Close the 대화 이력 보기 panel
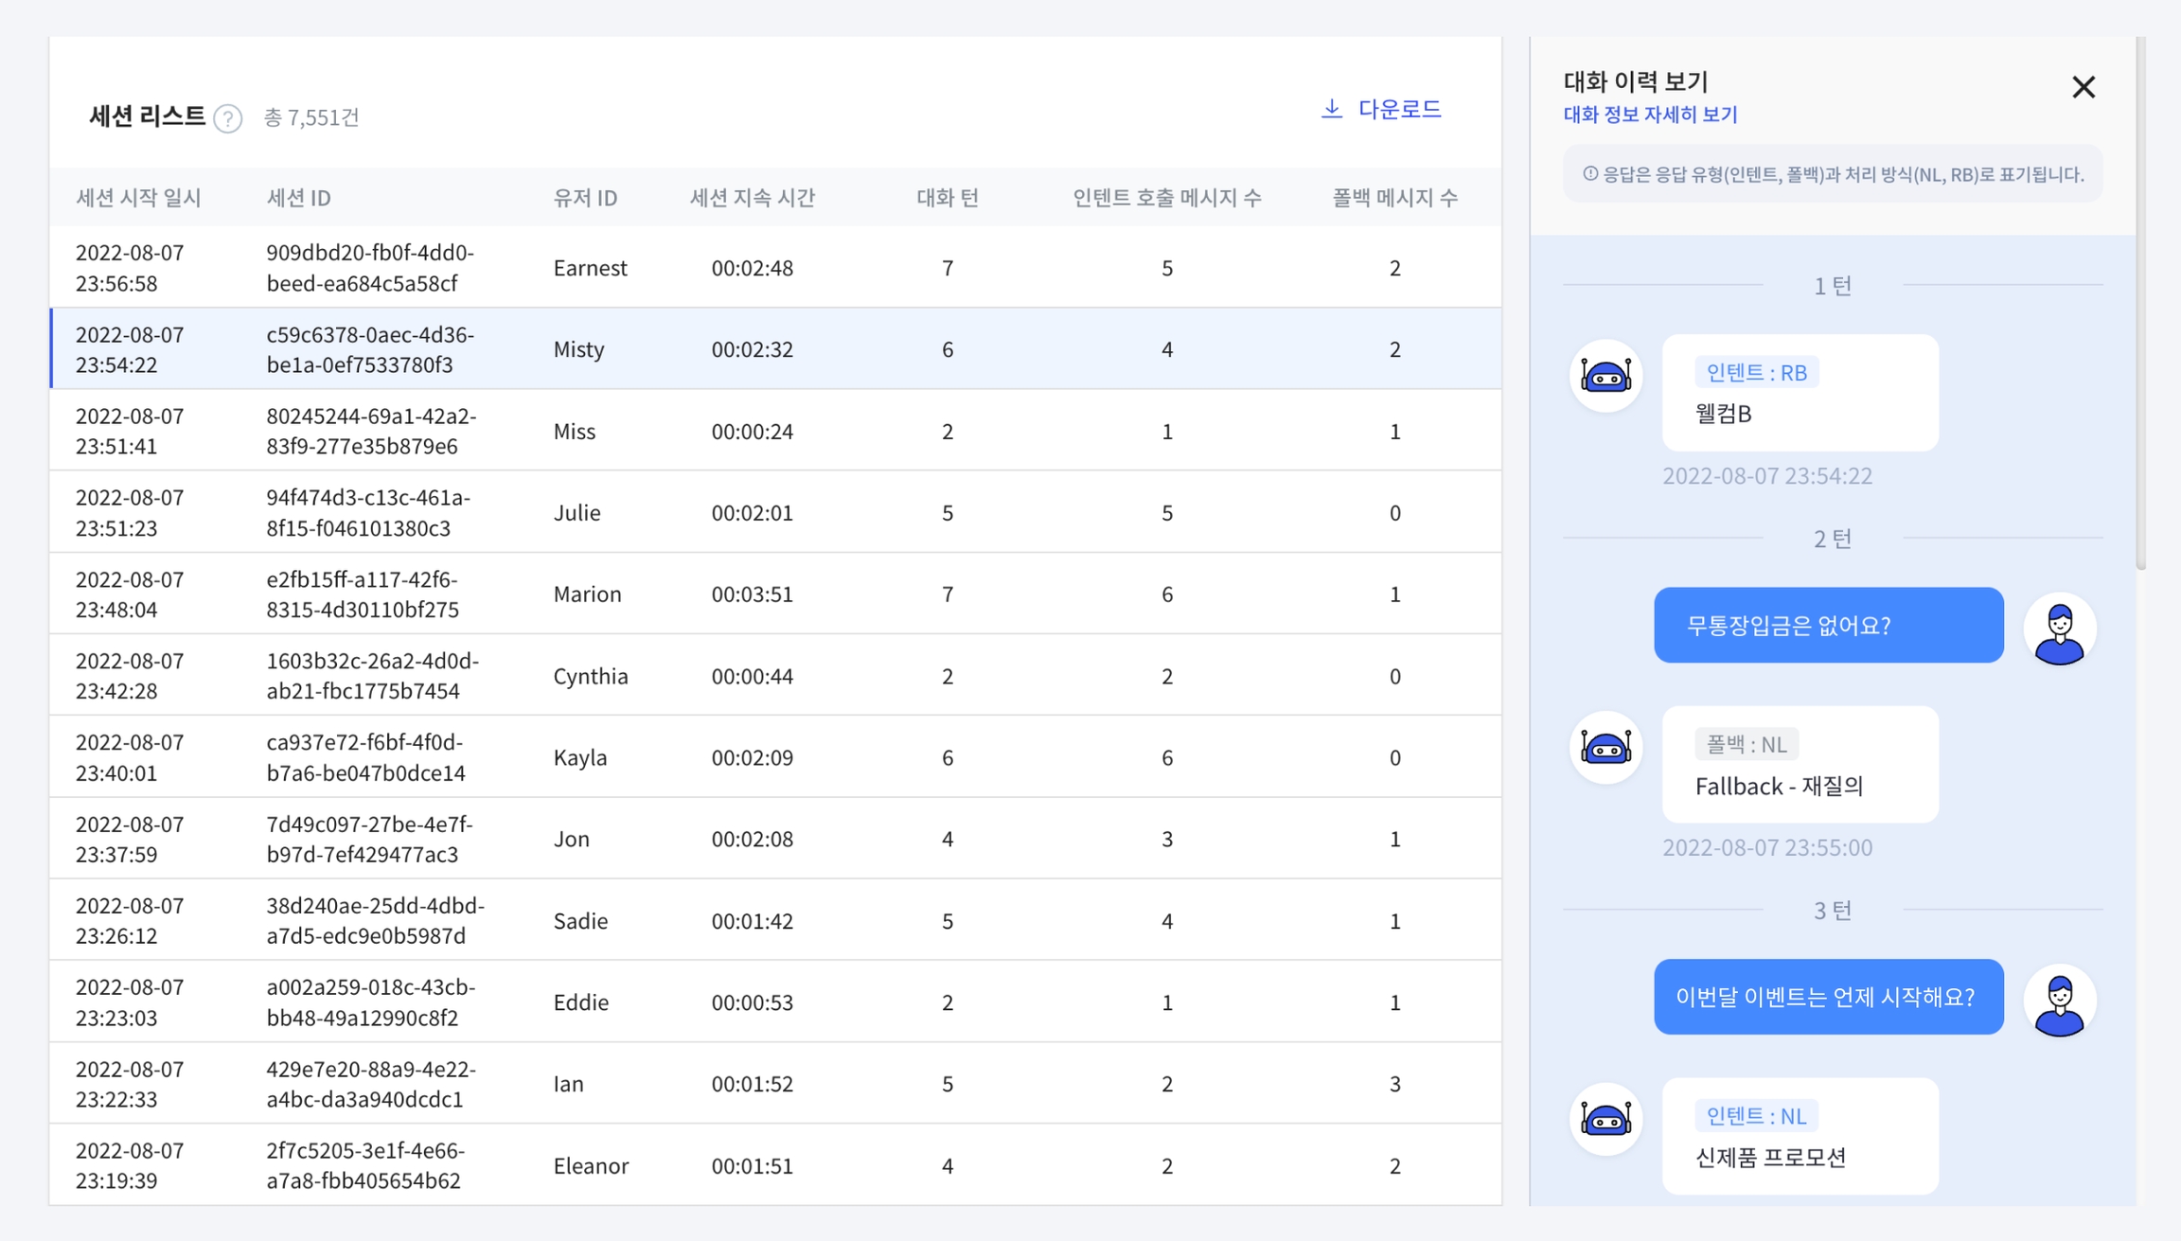This screenshot has height=1241, width=2181. [x=2083, y=87]
